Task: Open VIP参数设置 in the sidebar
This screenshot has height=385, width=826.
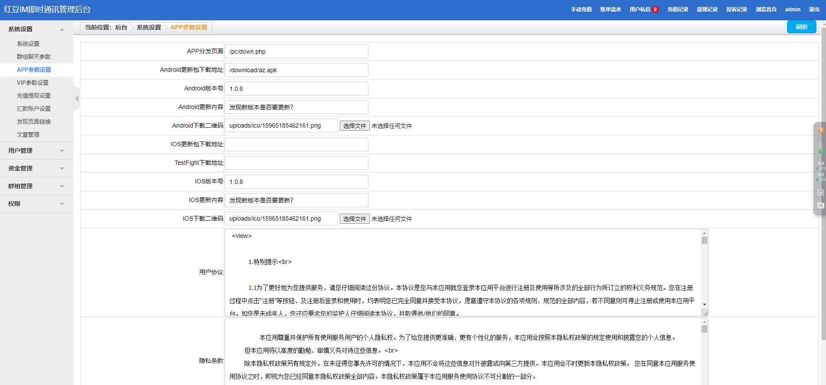Action: 32,83
